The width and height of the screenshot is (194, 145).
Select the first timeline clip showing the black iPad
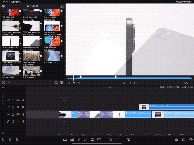coord(68,114)
